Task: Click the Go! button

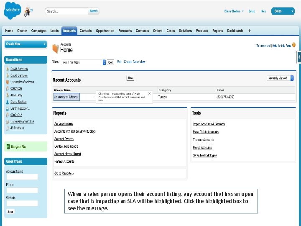Action: point(110,62)
